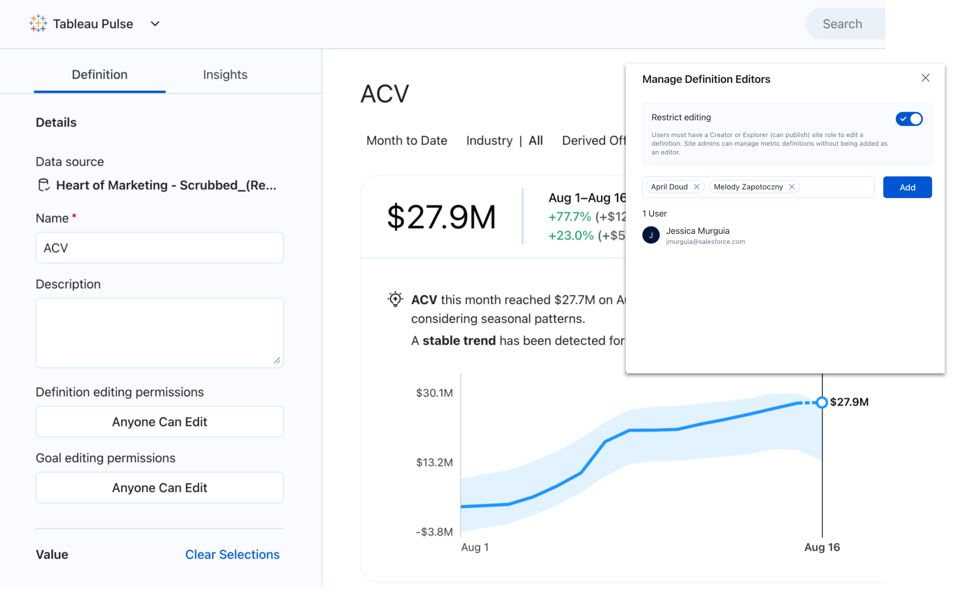This screenshot has width=962, height=594.
Task: Click the data source database icon
Action: (44, 185)
